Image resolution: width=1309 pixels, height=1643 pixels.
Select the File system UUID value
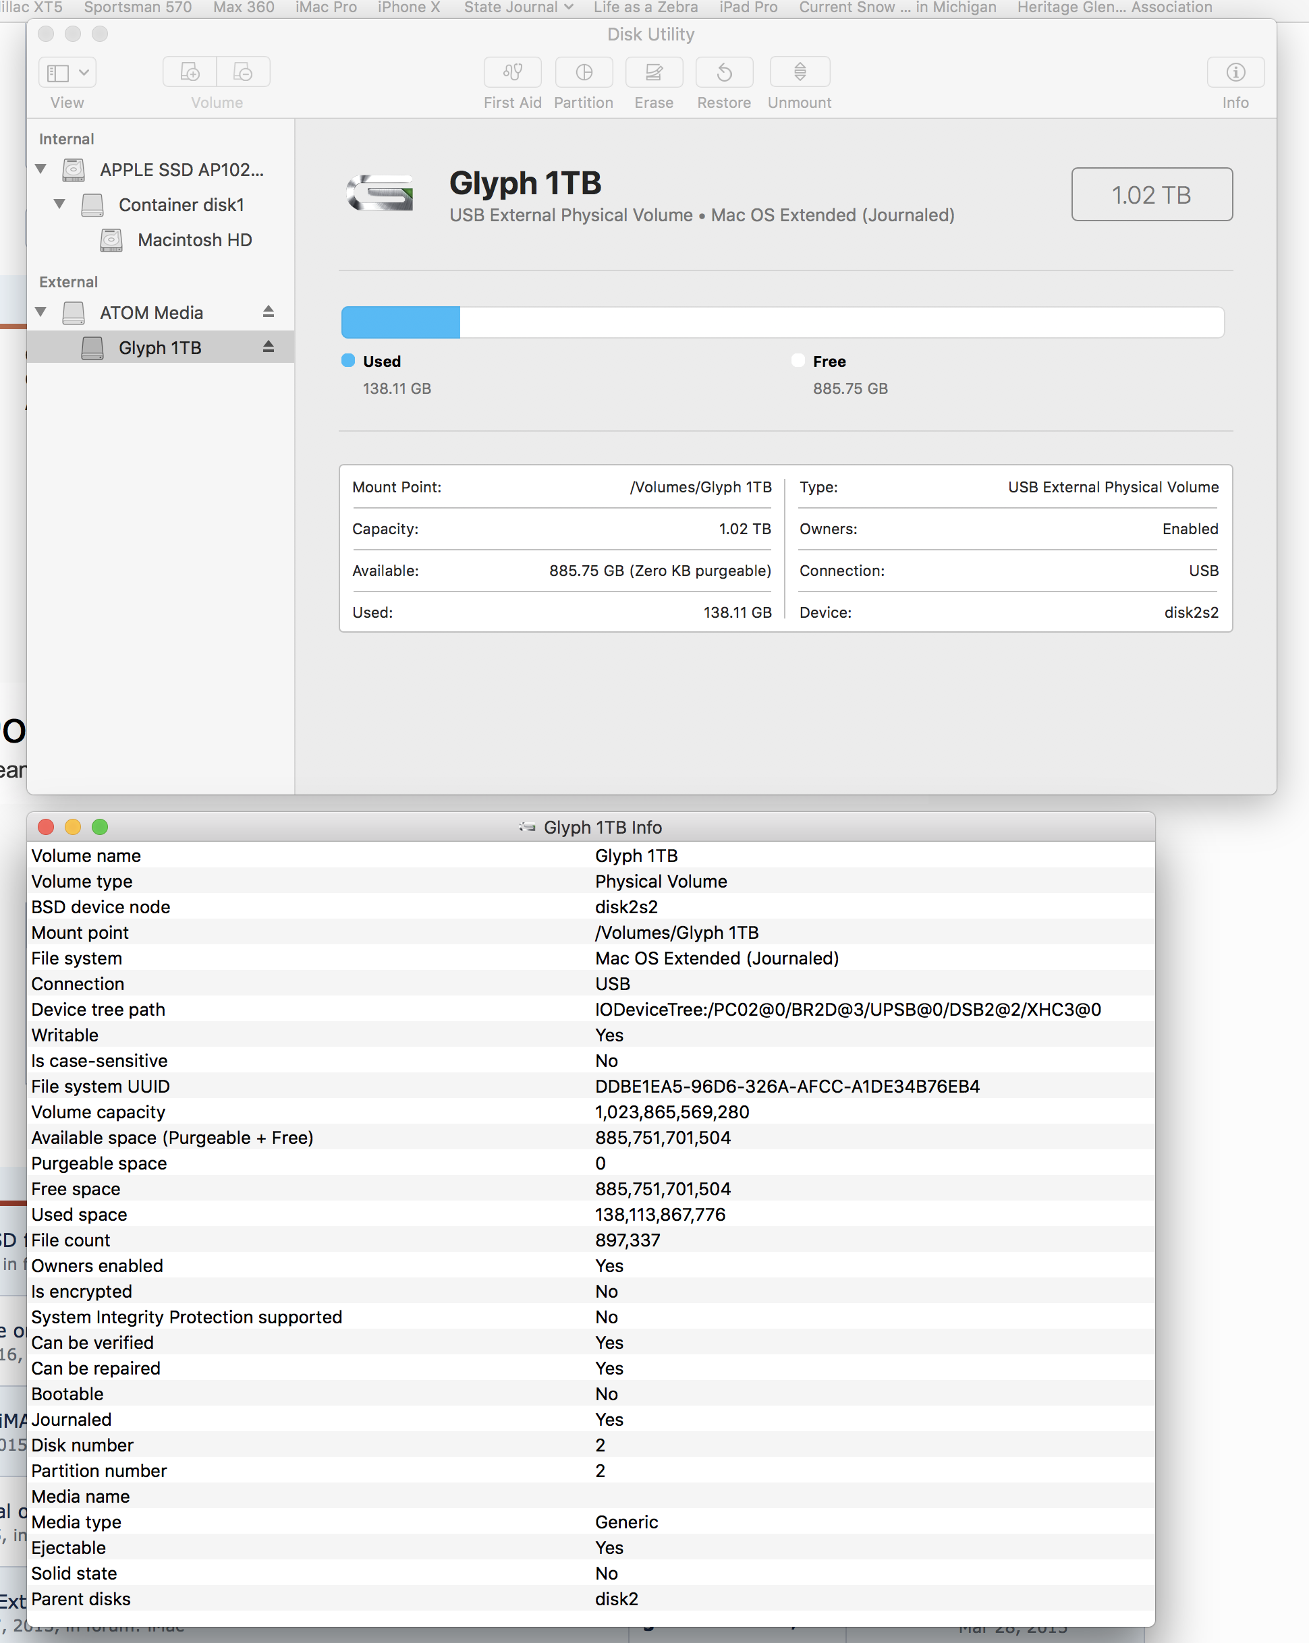point(787,1086)
